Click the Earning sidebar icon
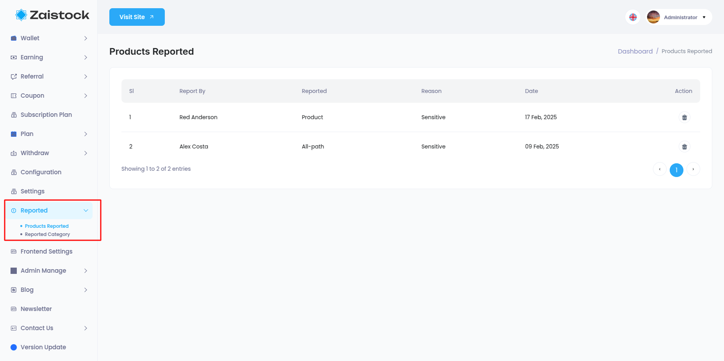The width and height of the screenshot is (724, 361). pyautogui.click(x=14, y=57)
